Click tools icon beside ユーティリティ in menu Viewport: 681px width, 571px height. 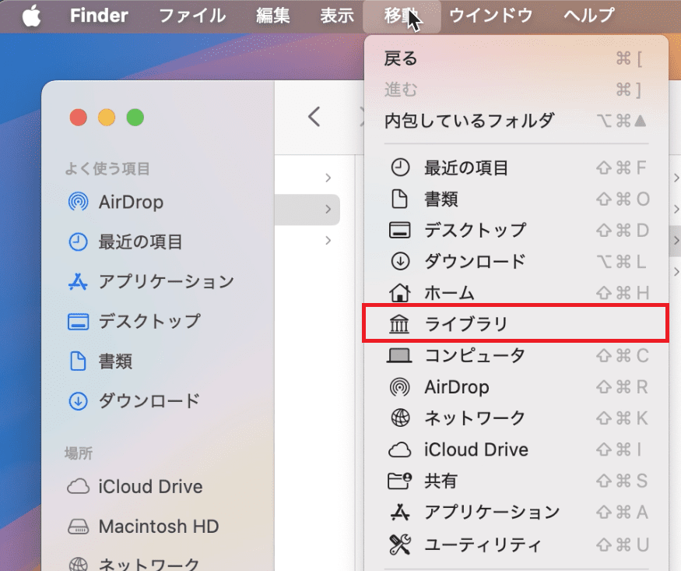click(x=400, y=544)
